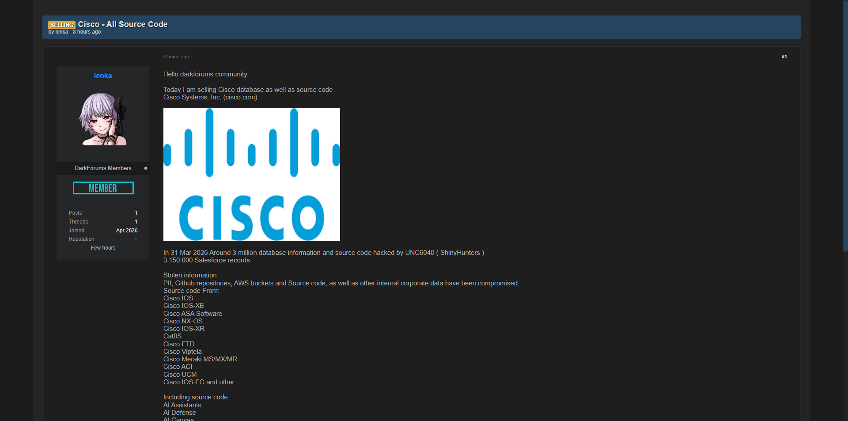Click the post timestamp above the message
Viewport: 848px width, 421px height.
tap(176, 57)
